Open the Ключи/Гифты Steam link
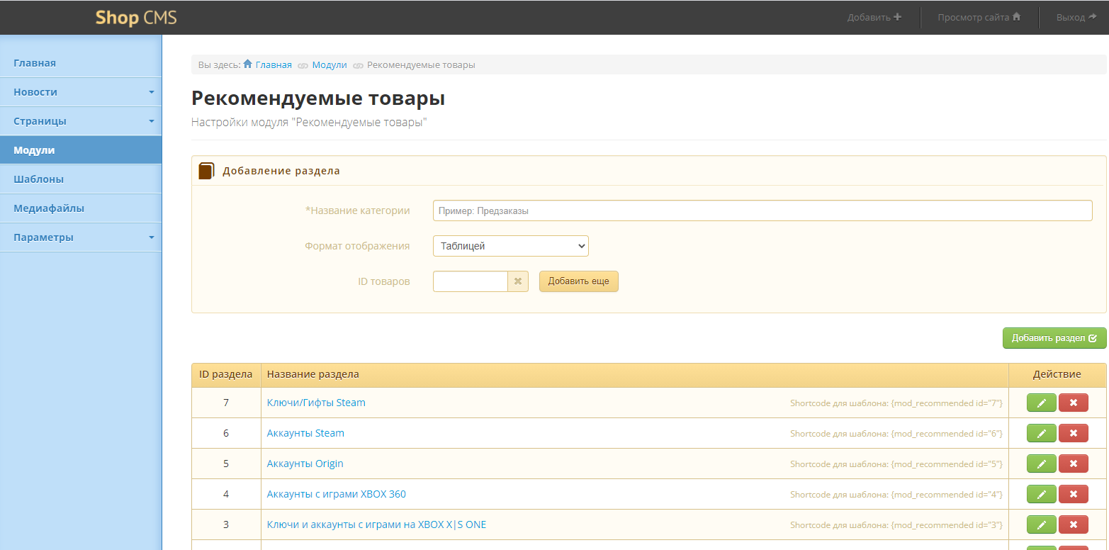The width and height of the screenshot is (1109, 550). click(316, 403)
